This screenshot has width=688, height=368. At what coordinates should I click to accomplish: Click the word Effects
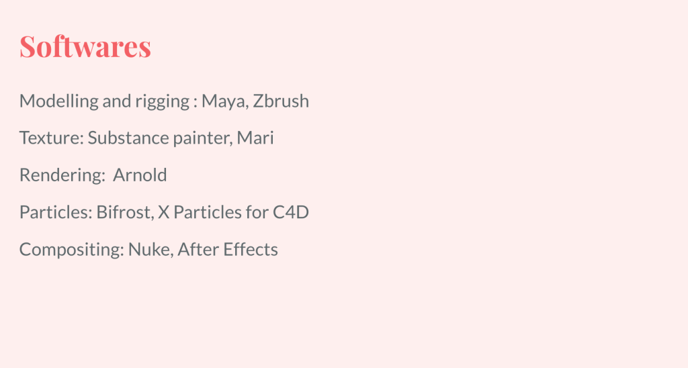[251, 250]
